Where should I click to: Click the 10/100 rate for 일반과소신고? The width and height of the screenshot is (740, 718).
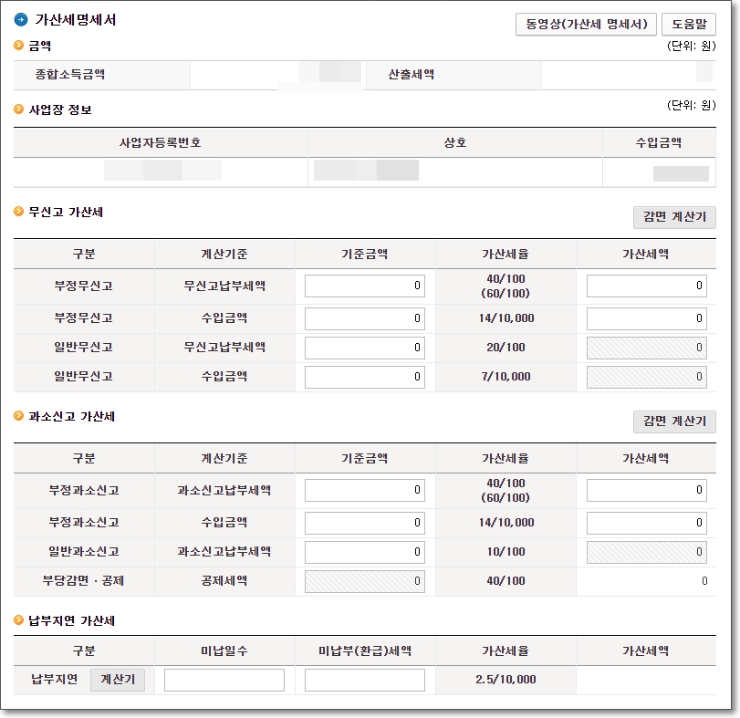pyautogui.click(x=505, y=551)
